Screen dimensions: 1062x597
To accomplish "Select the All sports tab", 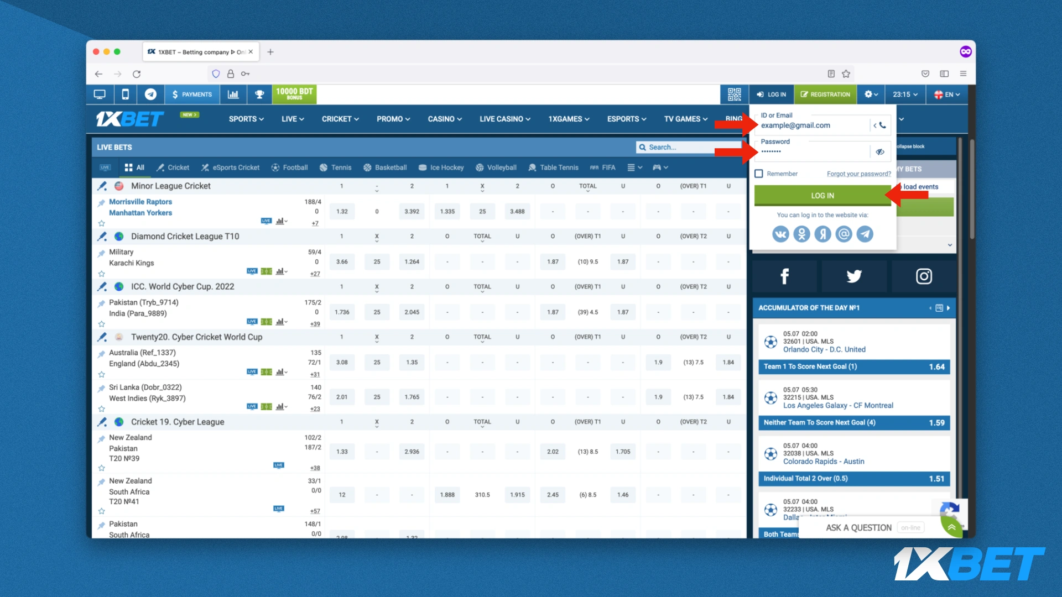I will 134,167.
